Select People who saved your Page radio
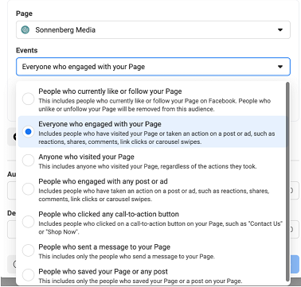Viewport: 301px width, 287px height. point(28,275)
